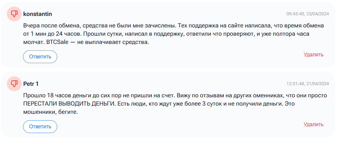The width and height of the screenshot is (338, 143).
Task: Reply to Petr 1's review with Ответить
Action: pyautogui.click(x=40, y=126)
